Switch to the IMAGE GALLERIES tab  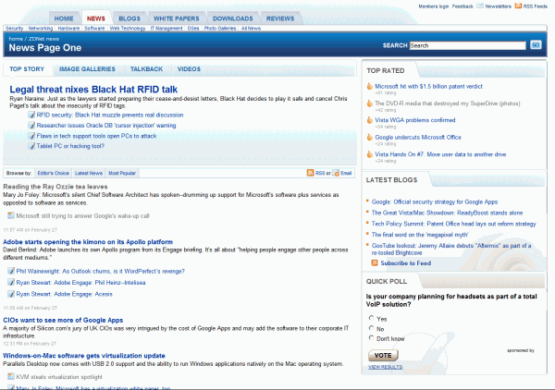(x=87, y=69)
